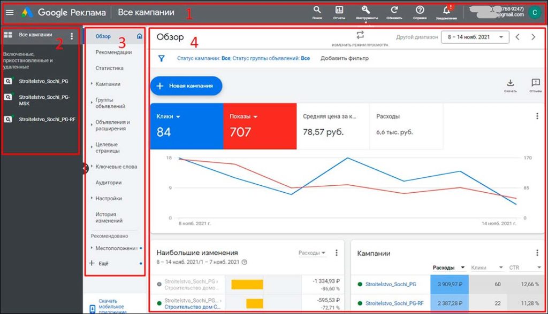The image size is (548, 314).
Task: Open История изменений page
Action: (x=109, y=217)
